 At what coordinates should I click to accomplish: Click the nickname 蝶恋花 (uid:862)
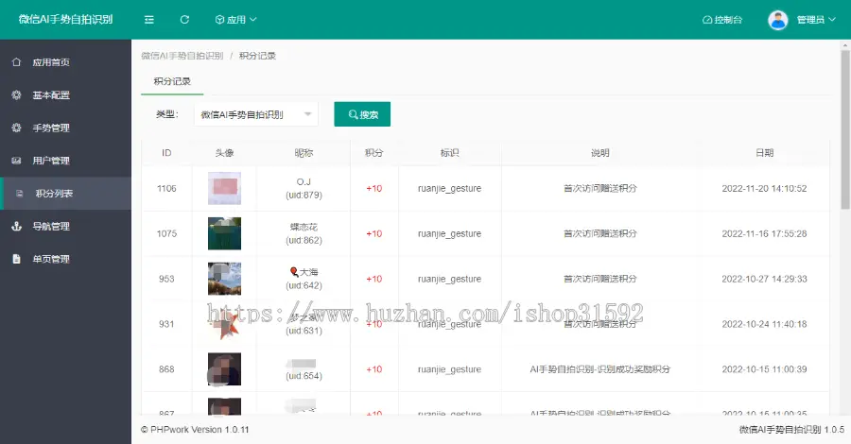click(x=304, y=233)
